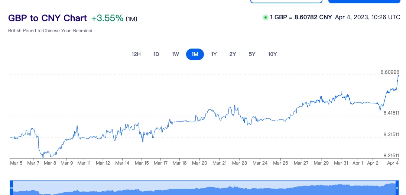Click the Mar 15 date on x-axis

(142, 163)
